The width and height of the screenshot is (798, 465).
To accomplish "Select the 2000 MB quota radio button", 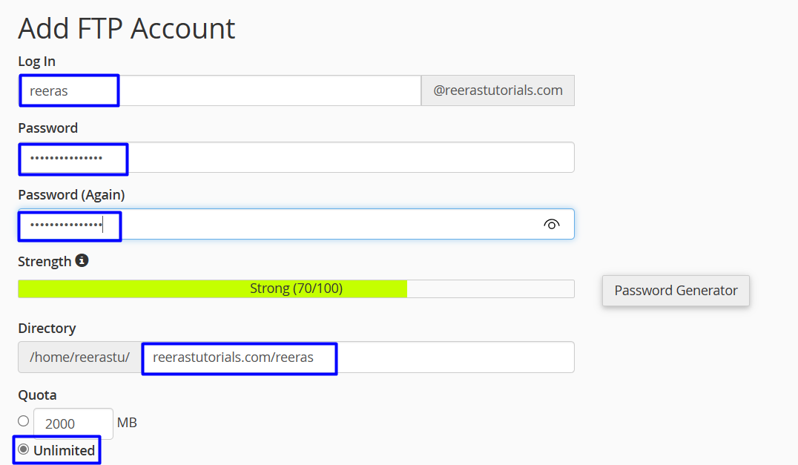I will (x=24, y=421).
